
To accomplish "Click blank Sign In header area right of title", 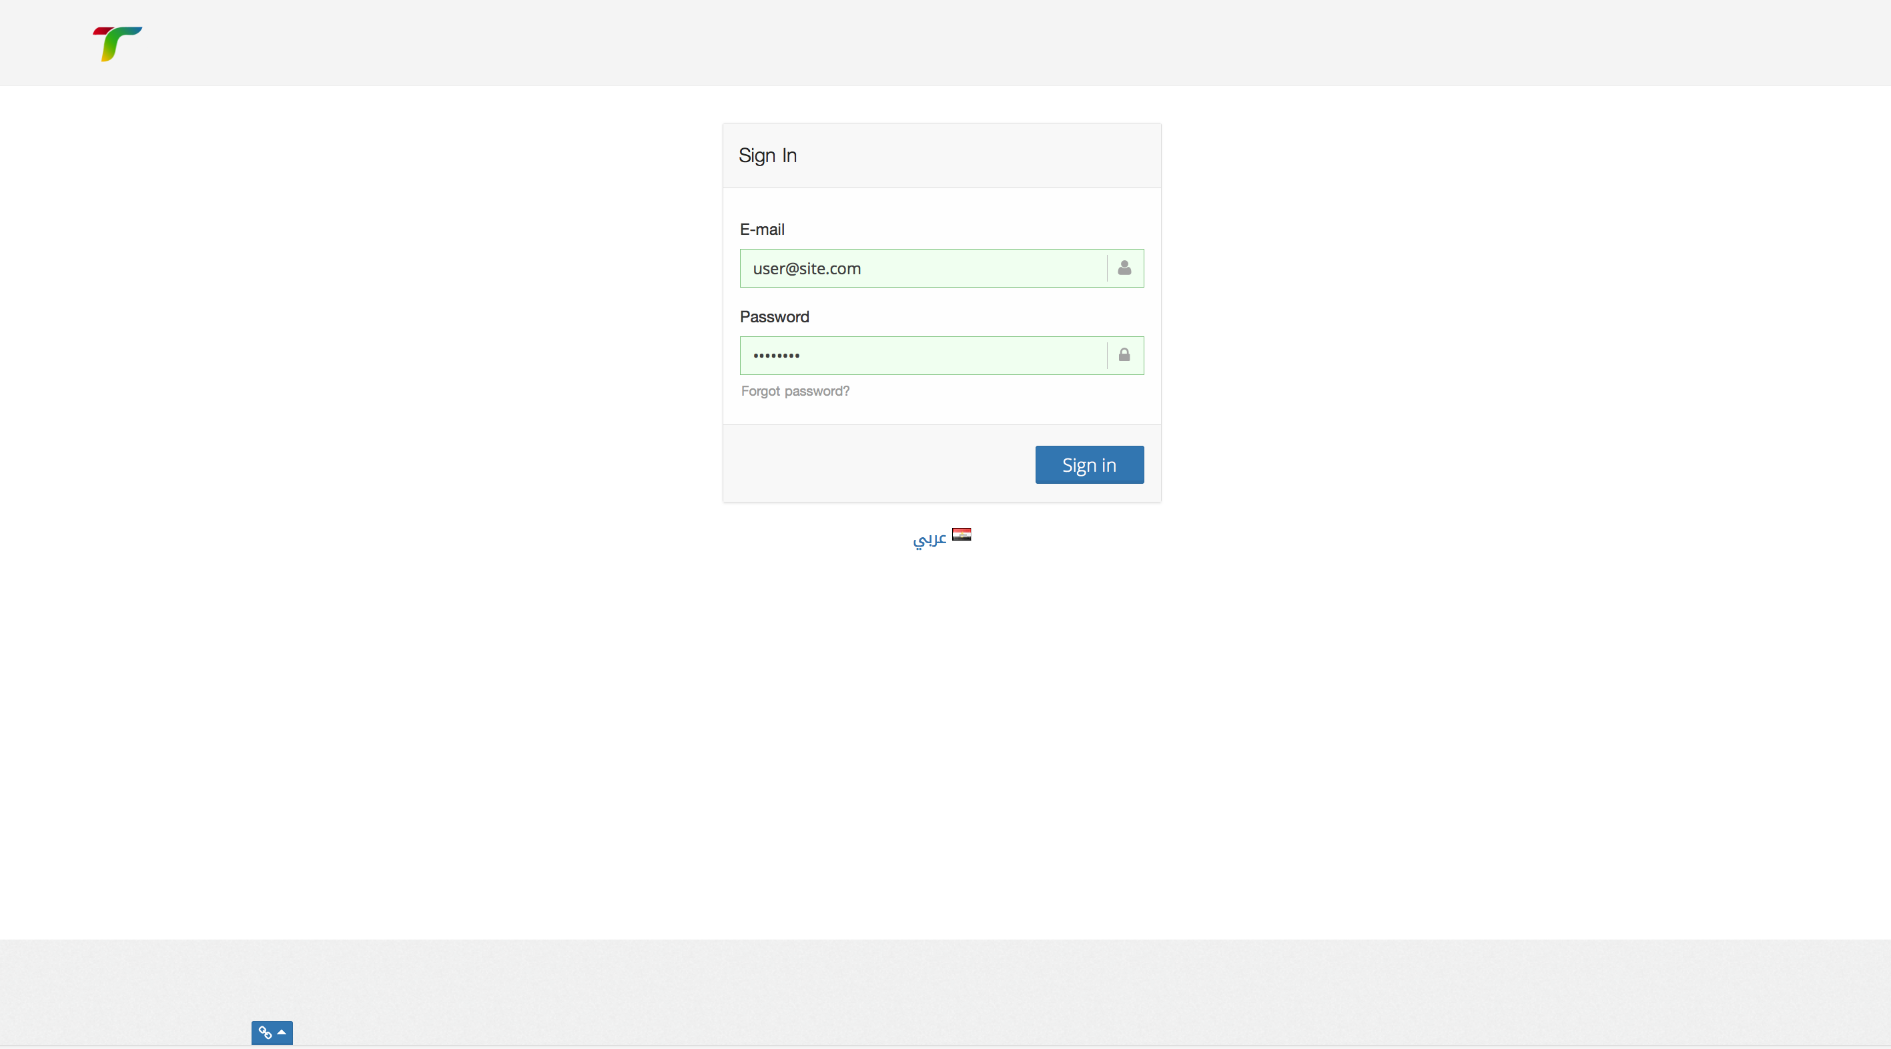I will (984, 155).
